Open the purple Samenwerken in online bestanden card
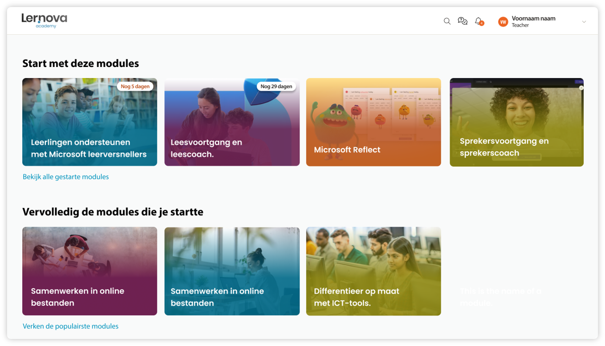This screenshot has width=605, height=346. (89, 271)
